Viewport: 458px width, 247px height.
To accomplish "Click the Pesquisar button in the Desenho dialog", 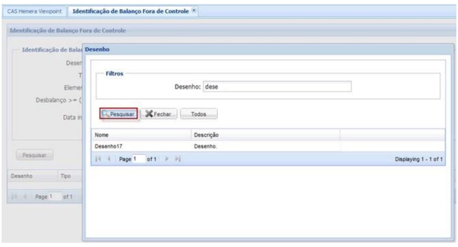I will 119,114.
